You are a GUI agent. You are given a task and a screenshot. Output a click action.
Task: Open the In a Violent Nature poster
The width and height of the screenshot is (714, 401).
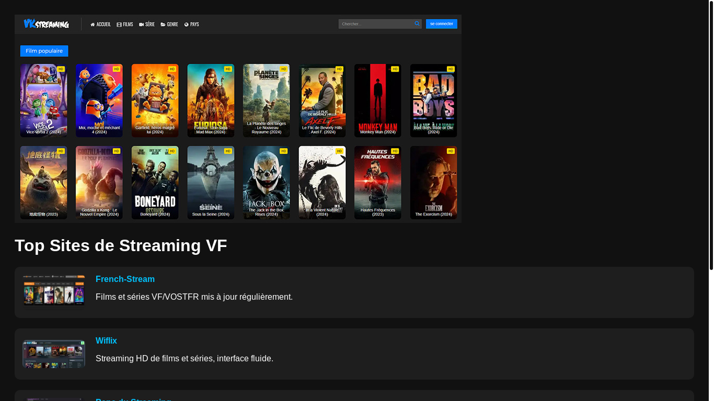coord(323,183)
